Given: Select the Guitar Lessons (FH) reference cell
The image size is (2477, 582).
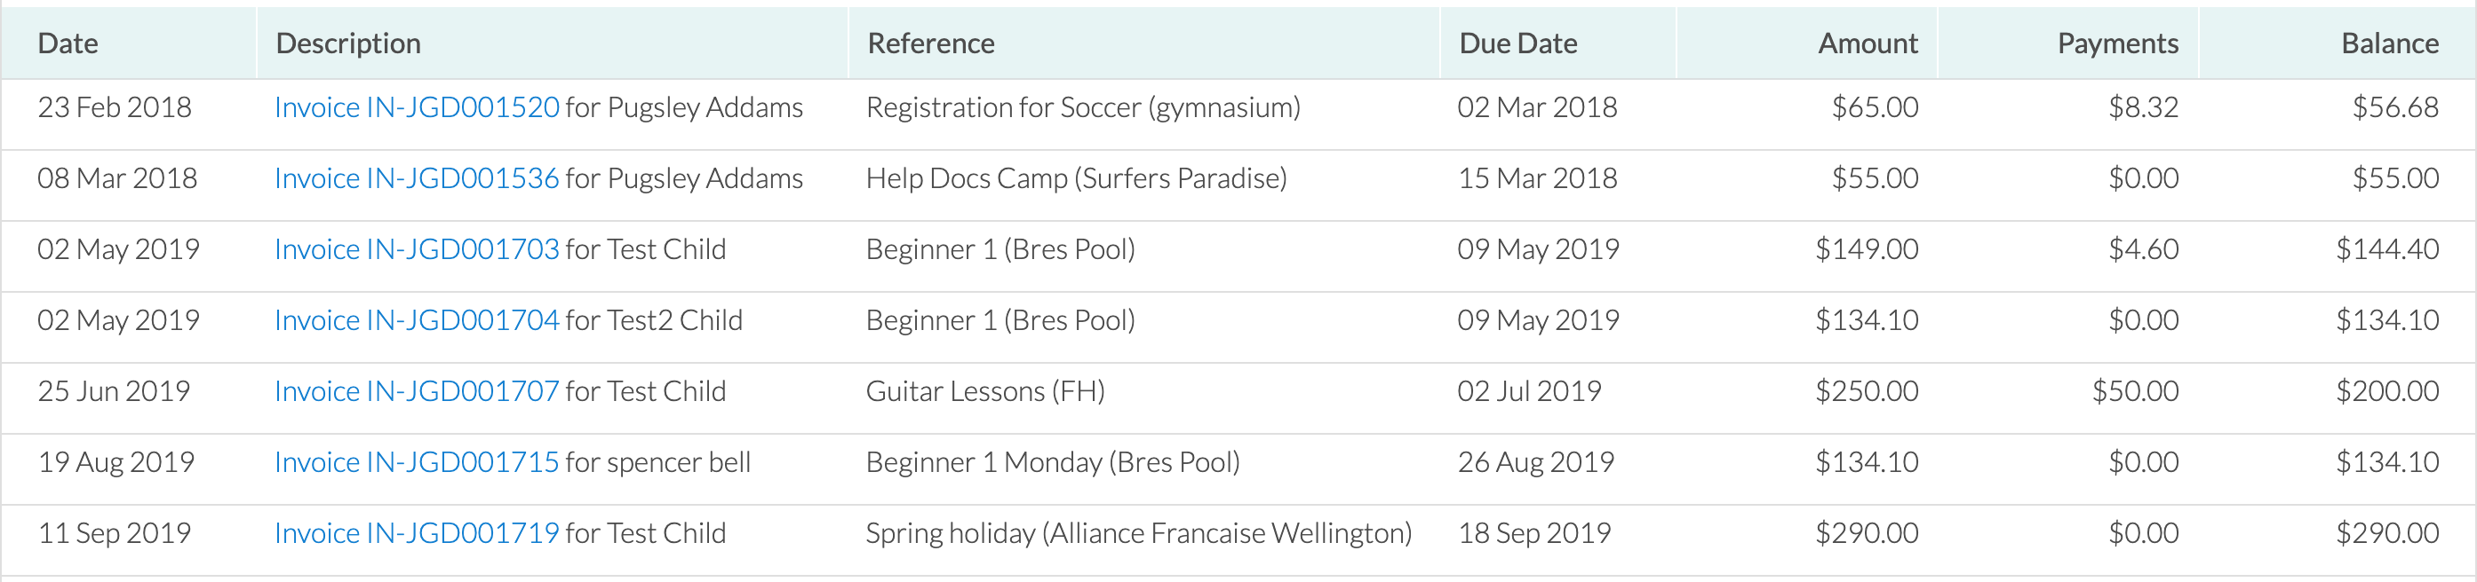Looking at the screenshot, I should tap(985, 392).
